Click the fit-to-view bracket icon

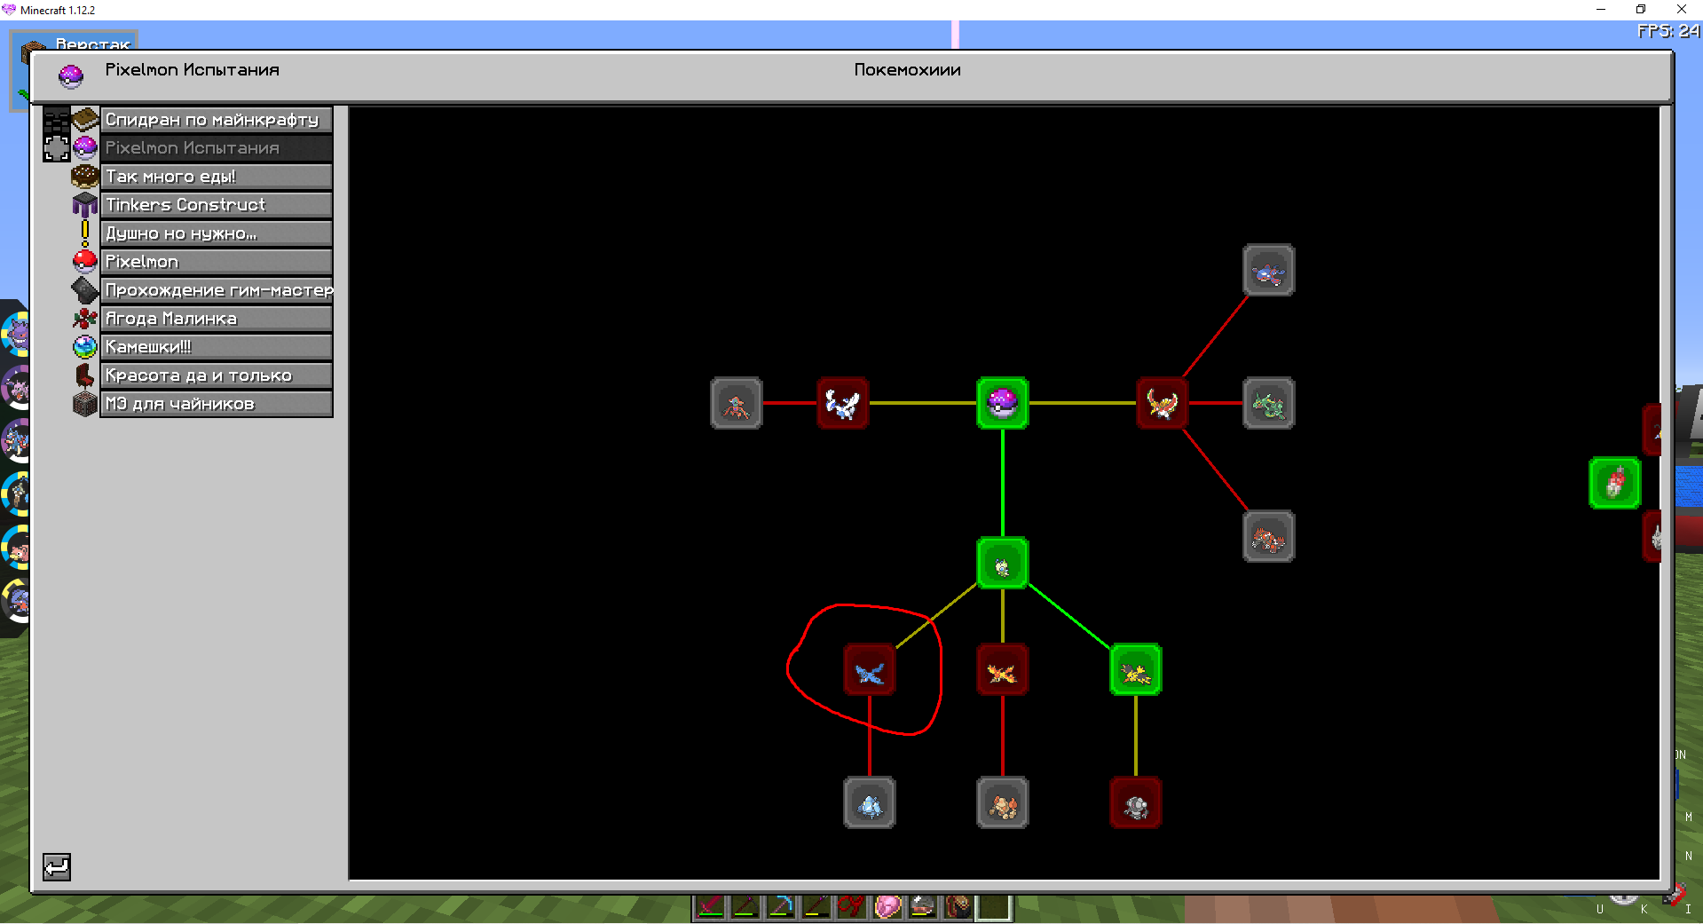click(56, 148)
